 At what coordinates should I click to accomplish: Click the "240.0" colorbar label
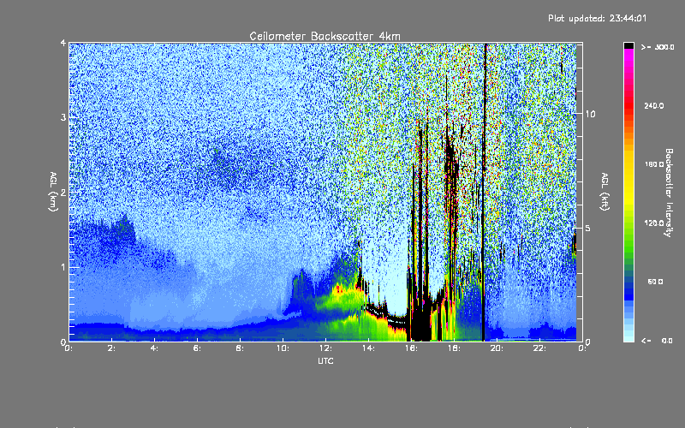pyautogui.click(x=654, y=106)
